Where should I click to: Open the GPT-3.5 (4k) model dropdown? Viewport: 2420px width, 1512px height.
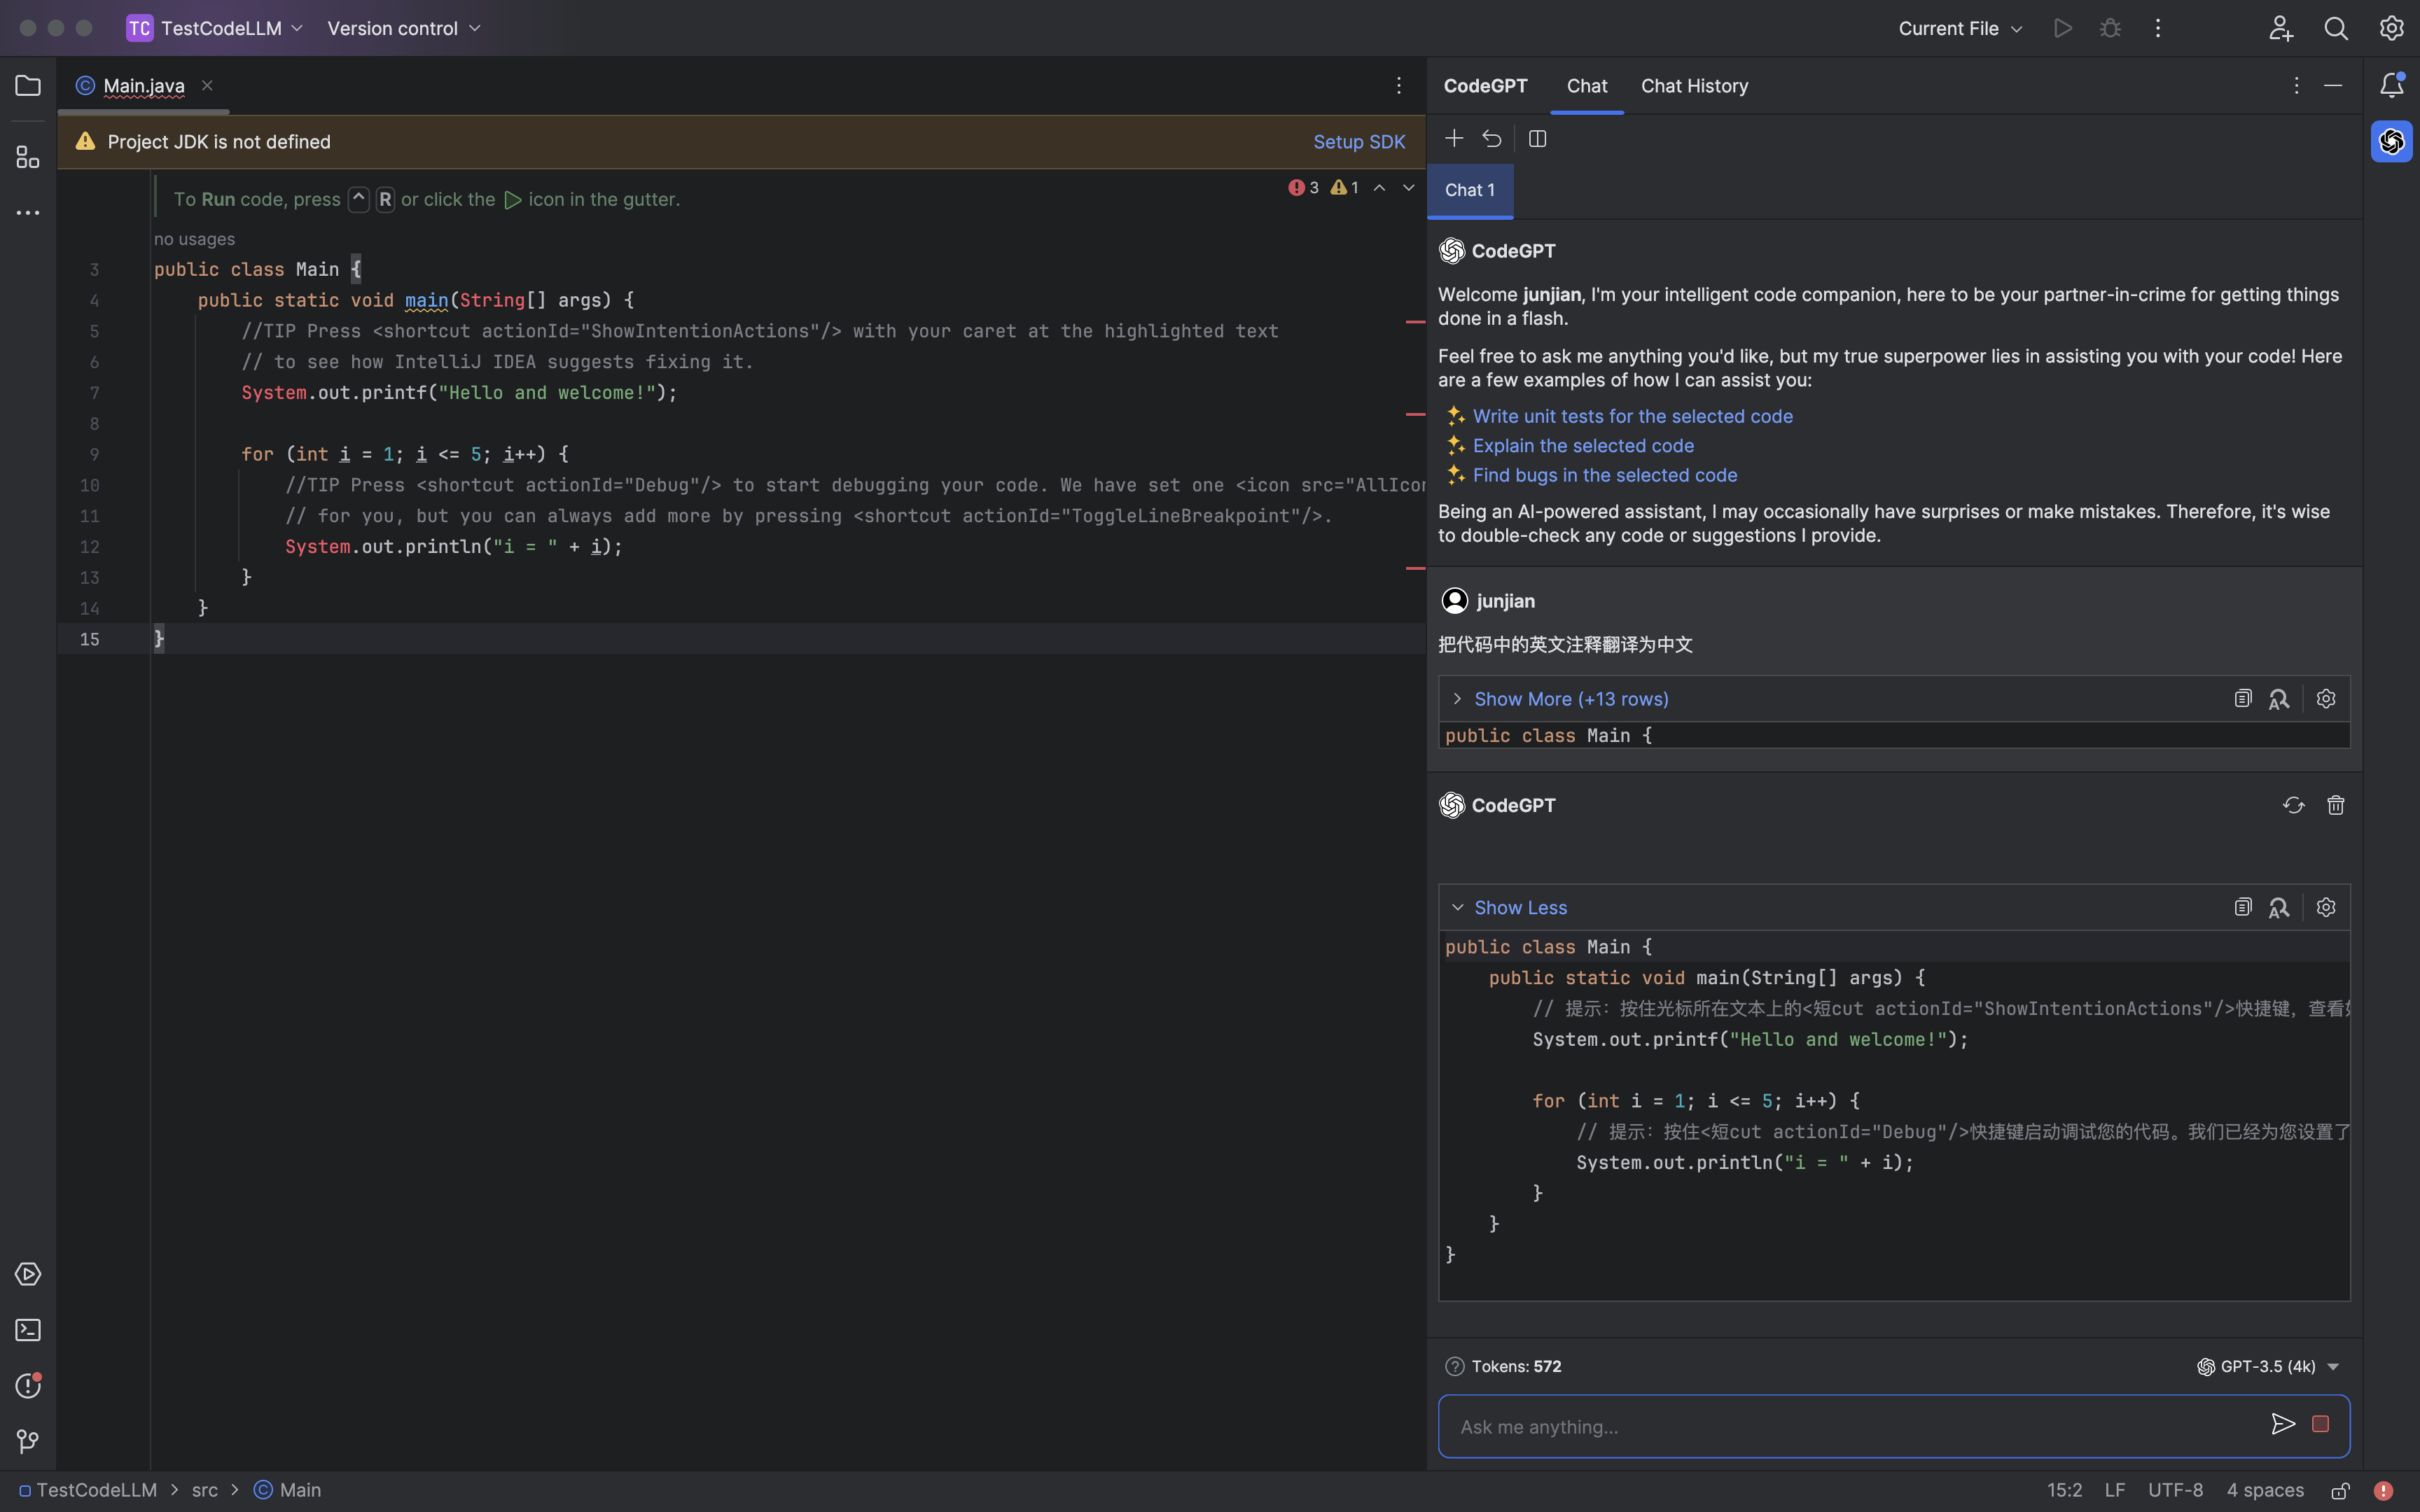pos(2268,1366)
